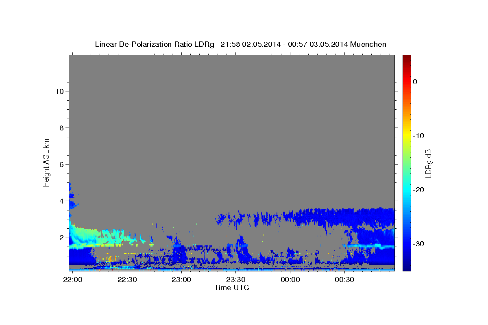This screenshot has width=488, height=325.
Task: Click the height tick label 6
Action: coord(61,164)
